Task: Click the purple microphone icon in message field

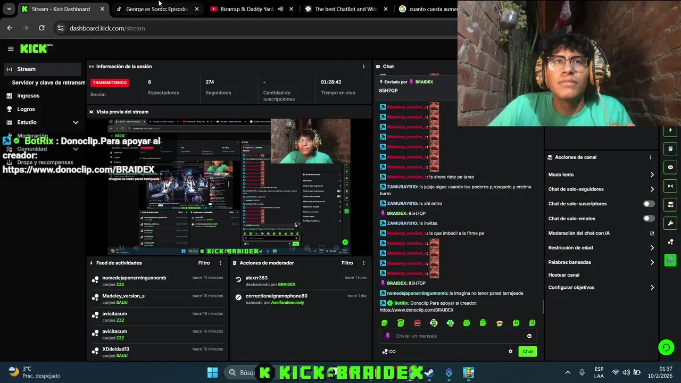Action: [387, 336]
